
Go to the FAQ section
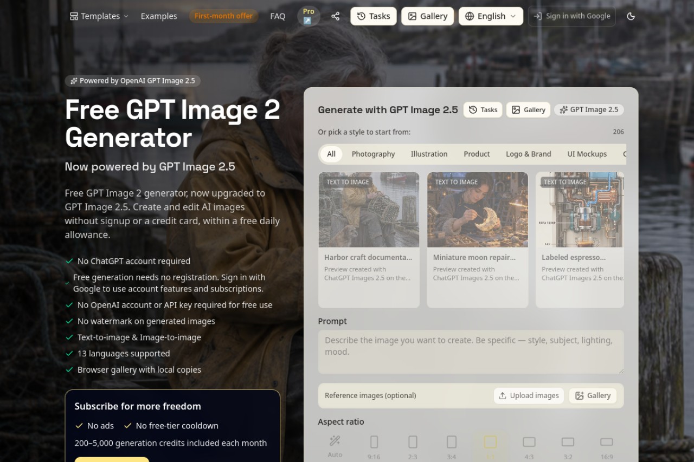278,16
